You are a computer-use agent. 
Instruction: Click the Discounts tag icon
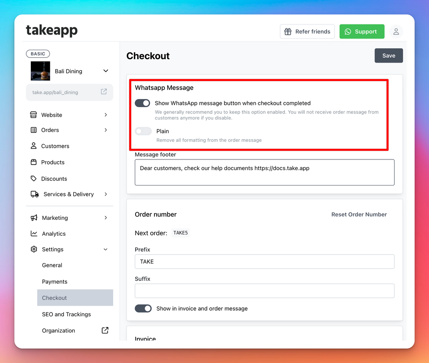(33, 178)
